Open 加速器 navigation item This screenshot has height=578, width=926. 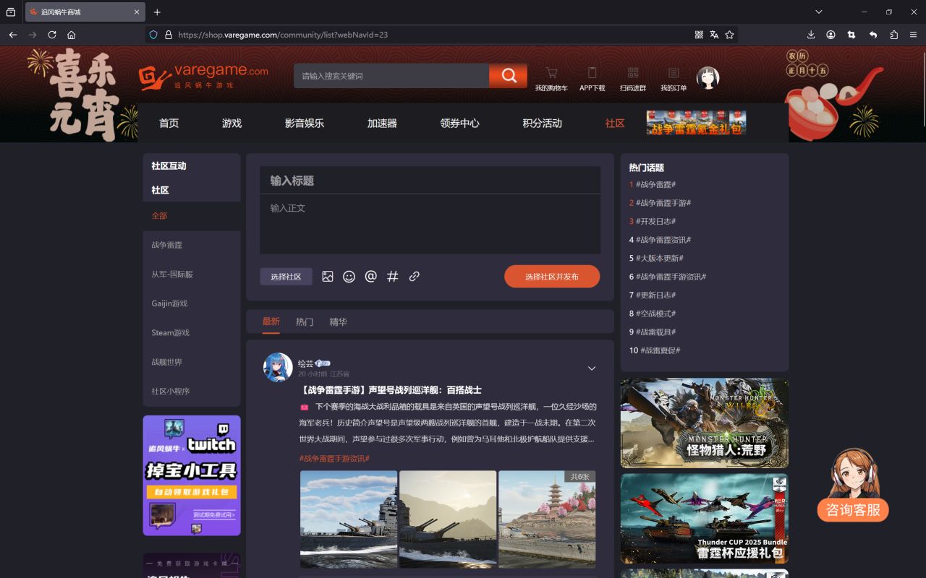(382, 124)
